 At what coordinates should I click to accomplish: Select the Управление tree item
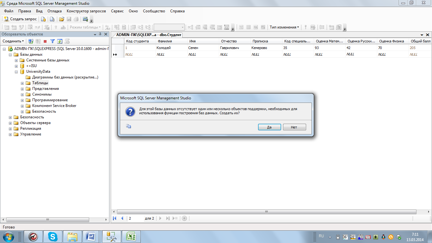(x=31, y=134)
